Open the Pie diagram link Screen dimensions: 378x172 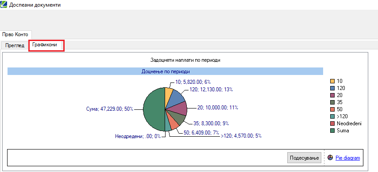pos(347,158)
